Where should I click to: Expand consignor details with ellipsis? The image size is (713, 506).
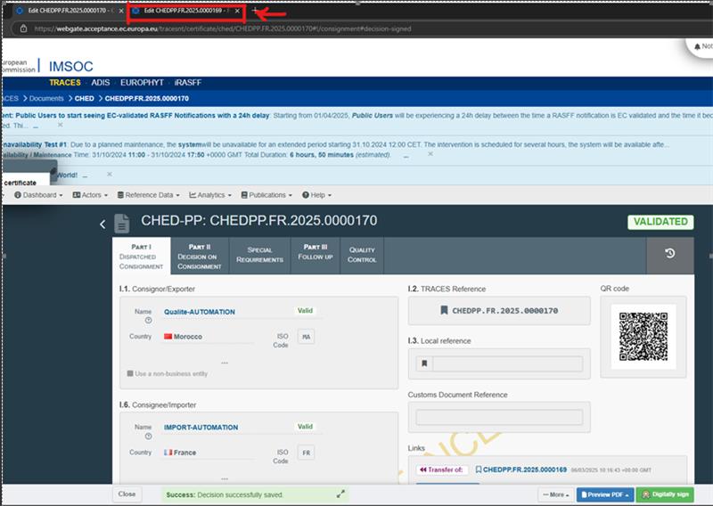tap(225, 363)
